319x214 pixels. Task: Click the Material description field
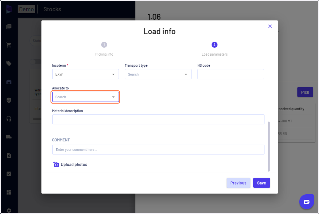pyautogui.click(x=158, y=119)
